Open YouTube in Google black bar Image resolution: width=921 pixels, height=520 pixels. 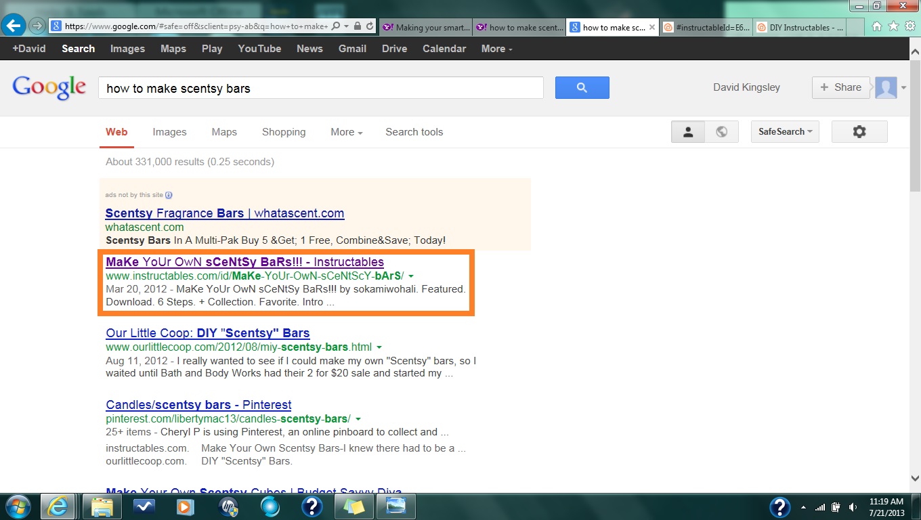click(x=259, y=49)
